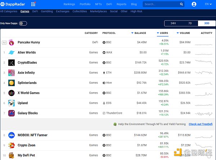Open the Rankings menu

coord(69,4)
